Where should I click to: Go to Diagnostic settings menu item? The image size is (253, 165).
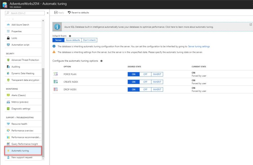tap(21, 109)
